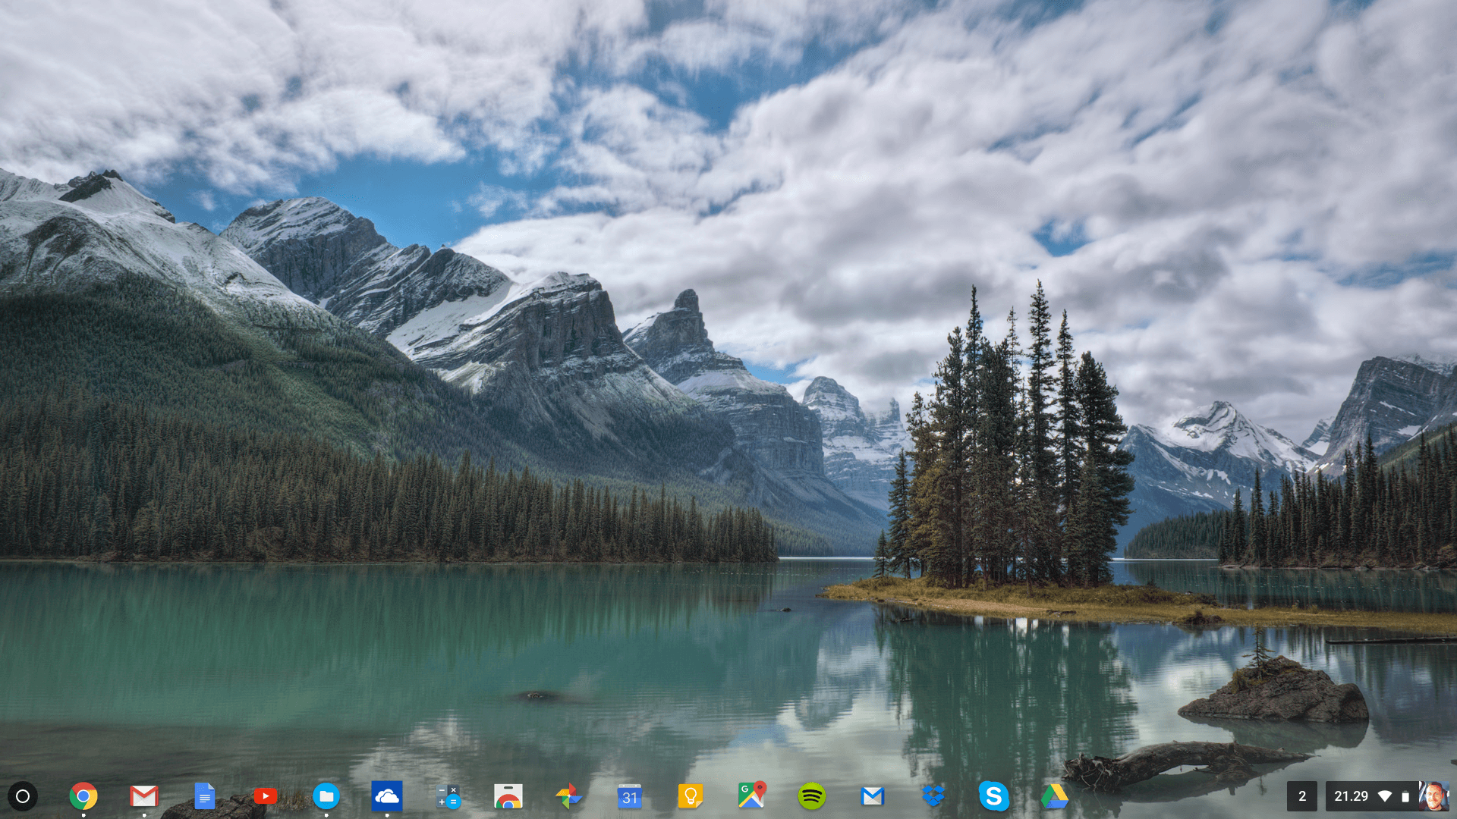Open the OneDrive cloud app
This screenshot has height=819, width=1457.
click(x=387, y=796)
